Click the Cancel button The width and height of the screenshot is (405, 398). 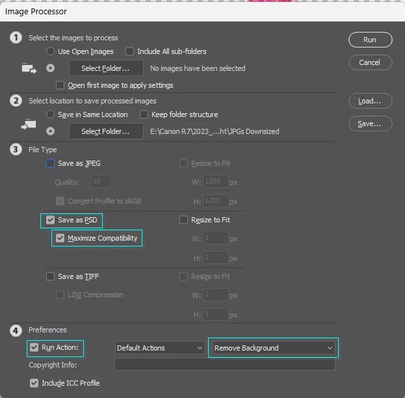point(370,62)
